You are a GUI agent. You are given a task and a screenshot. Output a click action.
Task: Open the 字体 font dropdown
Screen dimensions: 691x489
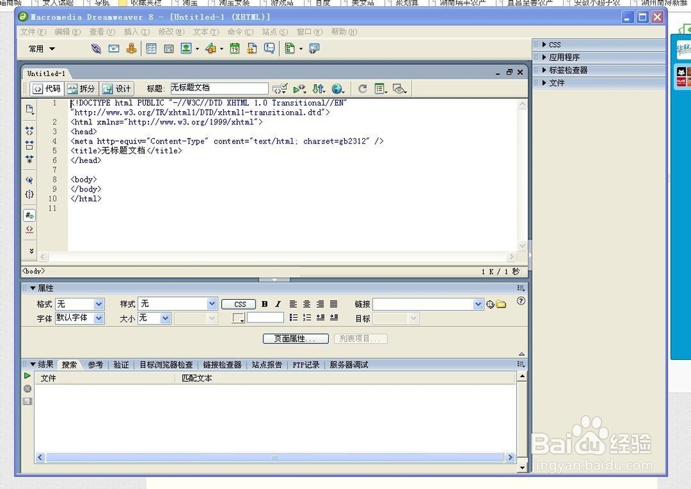point(99,318)
